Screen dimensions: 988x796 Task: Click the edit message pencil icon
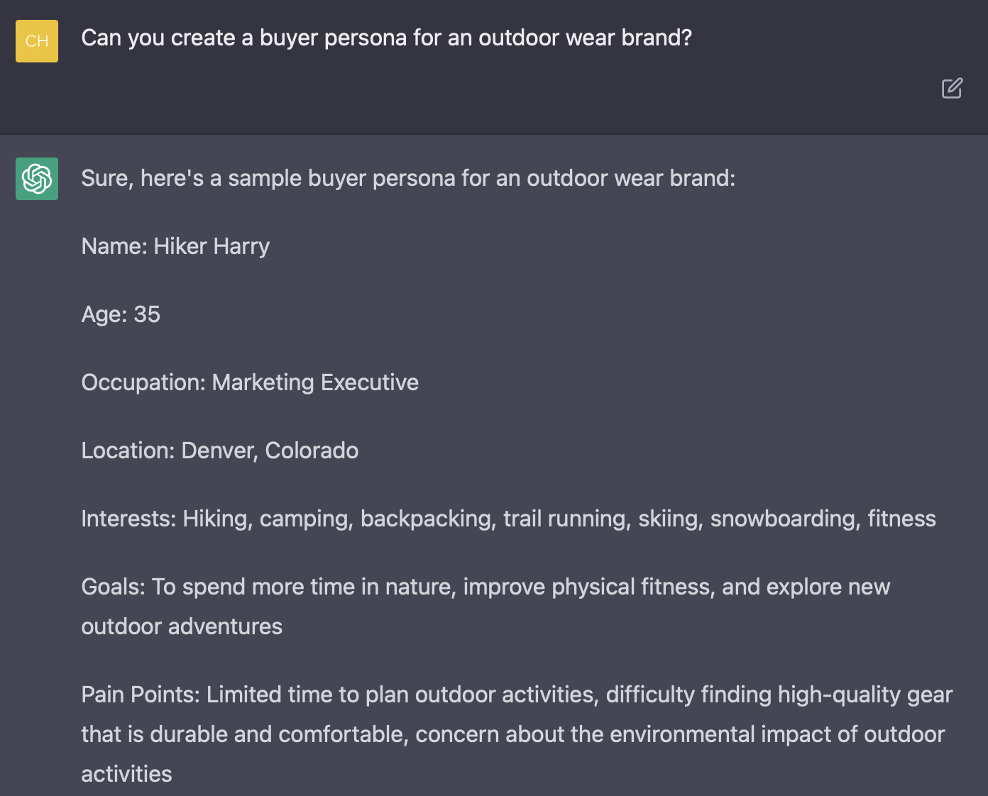(952, 88)
